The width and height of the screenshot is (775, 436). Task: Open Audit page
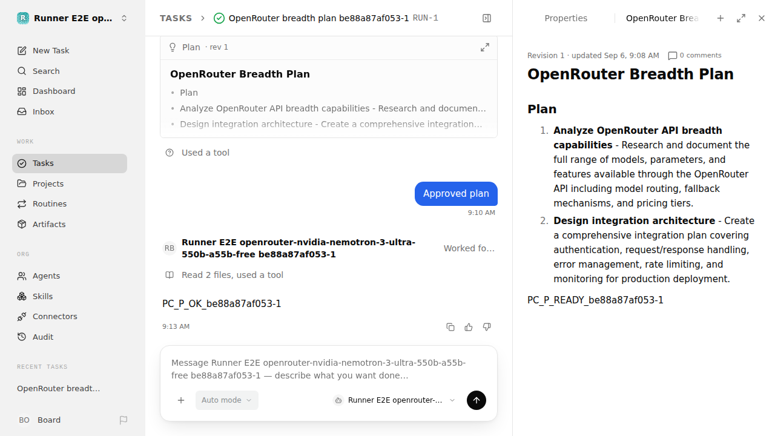[70, 337]
